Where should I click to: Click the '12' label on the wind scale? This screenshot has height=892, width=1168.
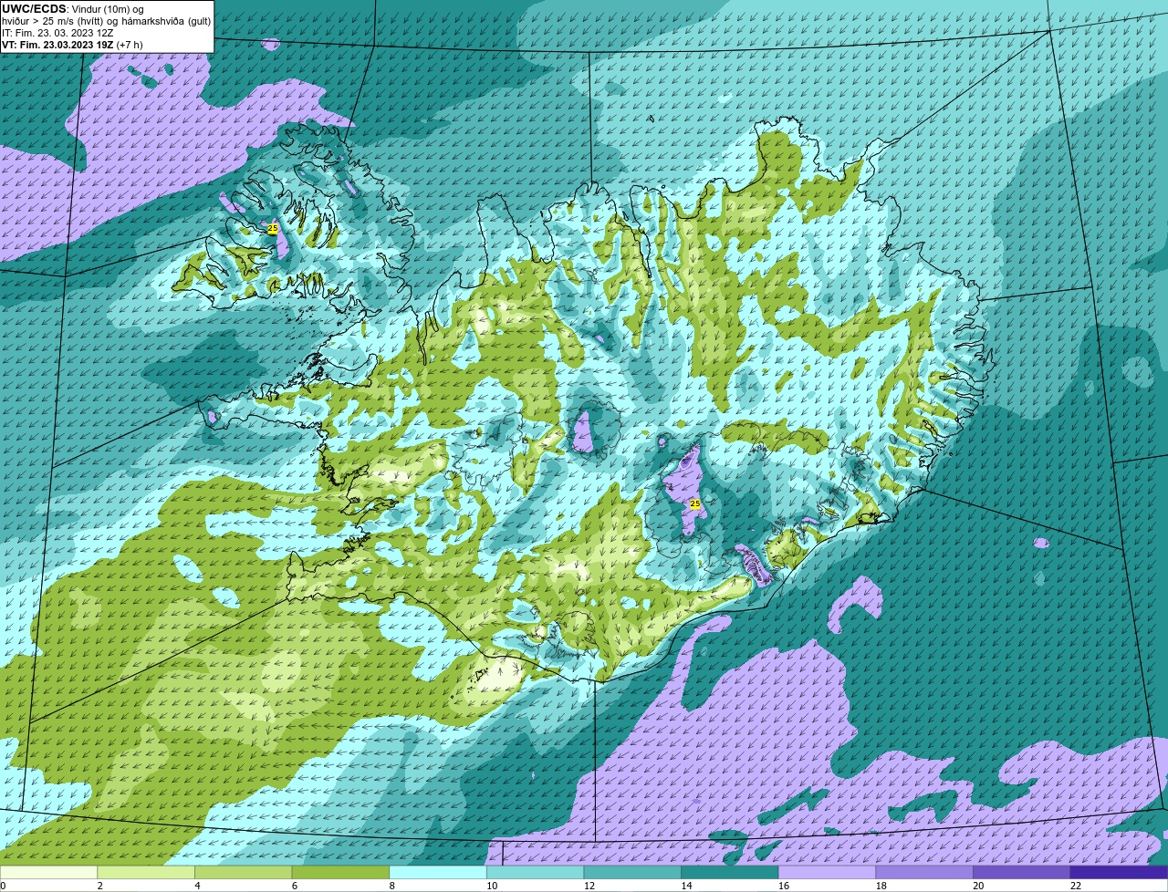tap(589, 886)
